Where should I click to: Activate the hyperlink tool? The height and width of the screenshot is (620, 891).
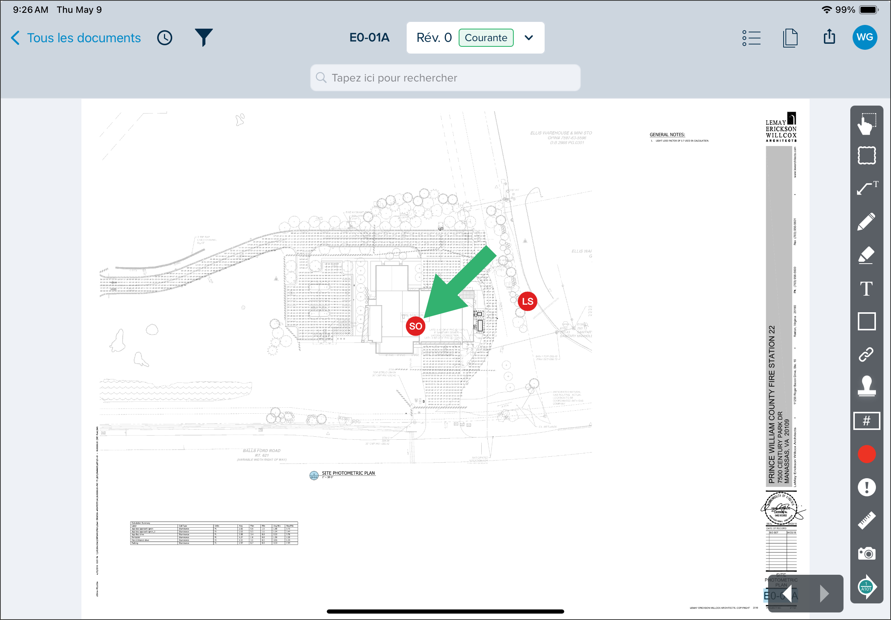tap(866, 355)
